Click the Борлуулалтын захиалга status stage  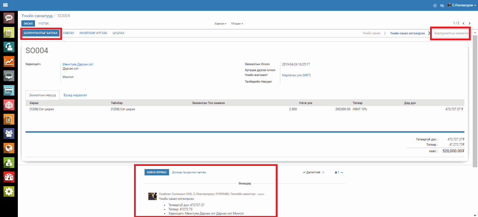click(451, 33)
